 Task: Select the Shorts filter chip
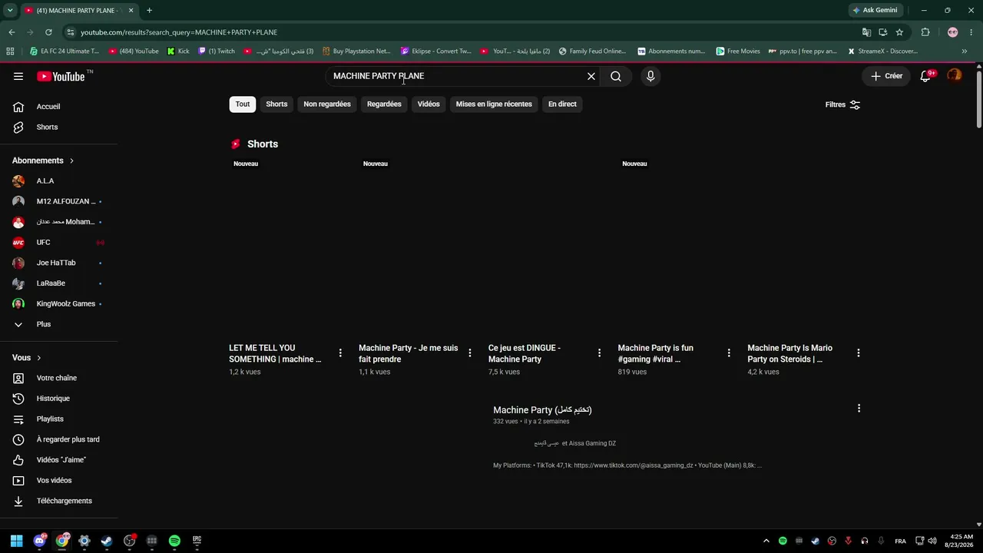coord(276,104)
